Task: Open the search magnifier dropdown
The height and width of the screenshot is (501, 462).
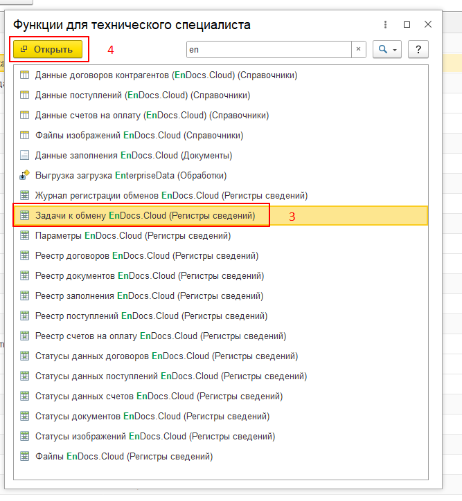Action: [387, 49]
